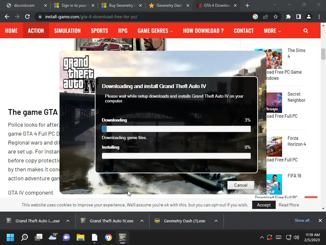Click the network tray icon
Image resolution: width=326 pixels, height=245 pixels.
[x=288, y=237]
